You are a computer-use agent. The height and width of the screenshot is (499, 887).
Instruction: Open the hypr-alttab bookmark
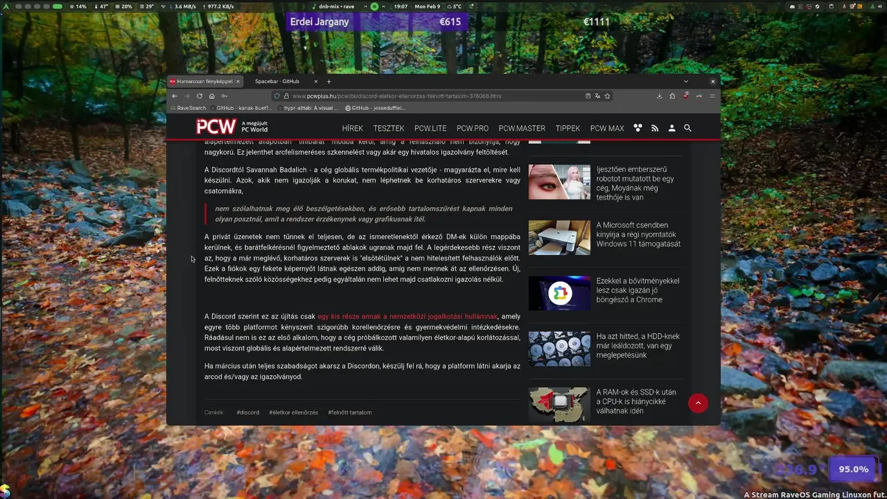308,108
